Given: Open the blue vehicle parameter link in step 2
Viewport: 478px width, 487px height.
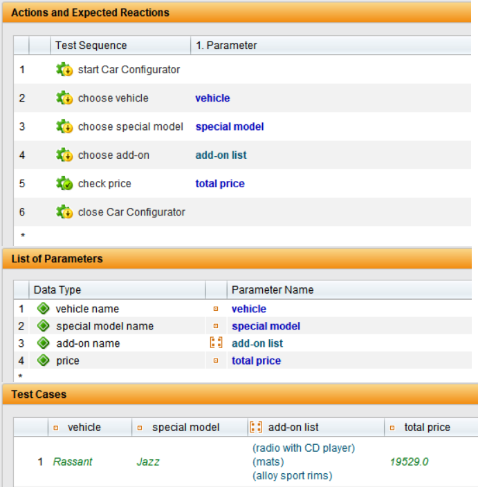Looking at the screenshot, I should (212, 98).
